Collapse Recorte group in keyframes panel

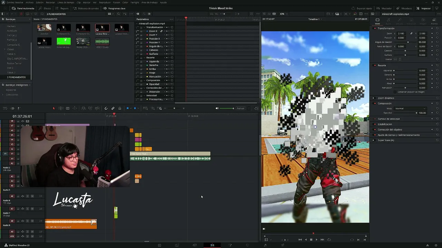click(144, 58)
